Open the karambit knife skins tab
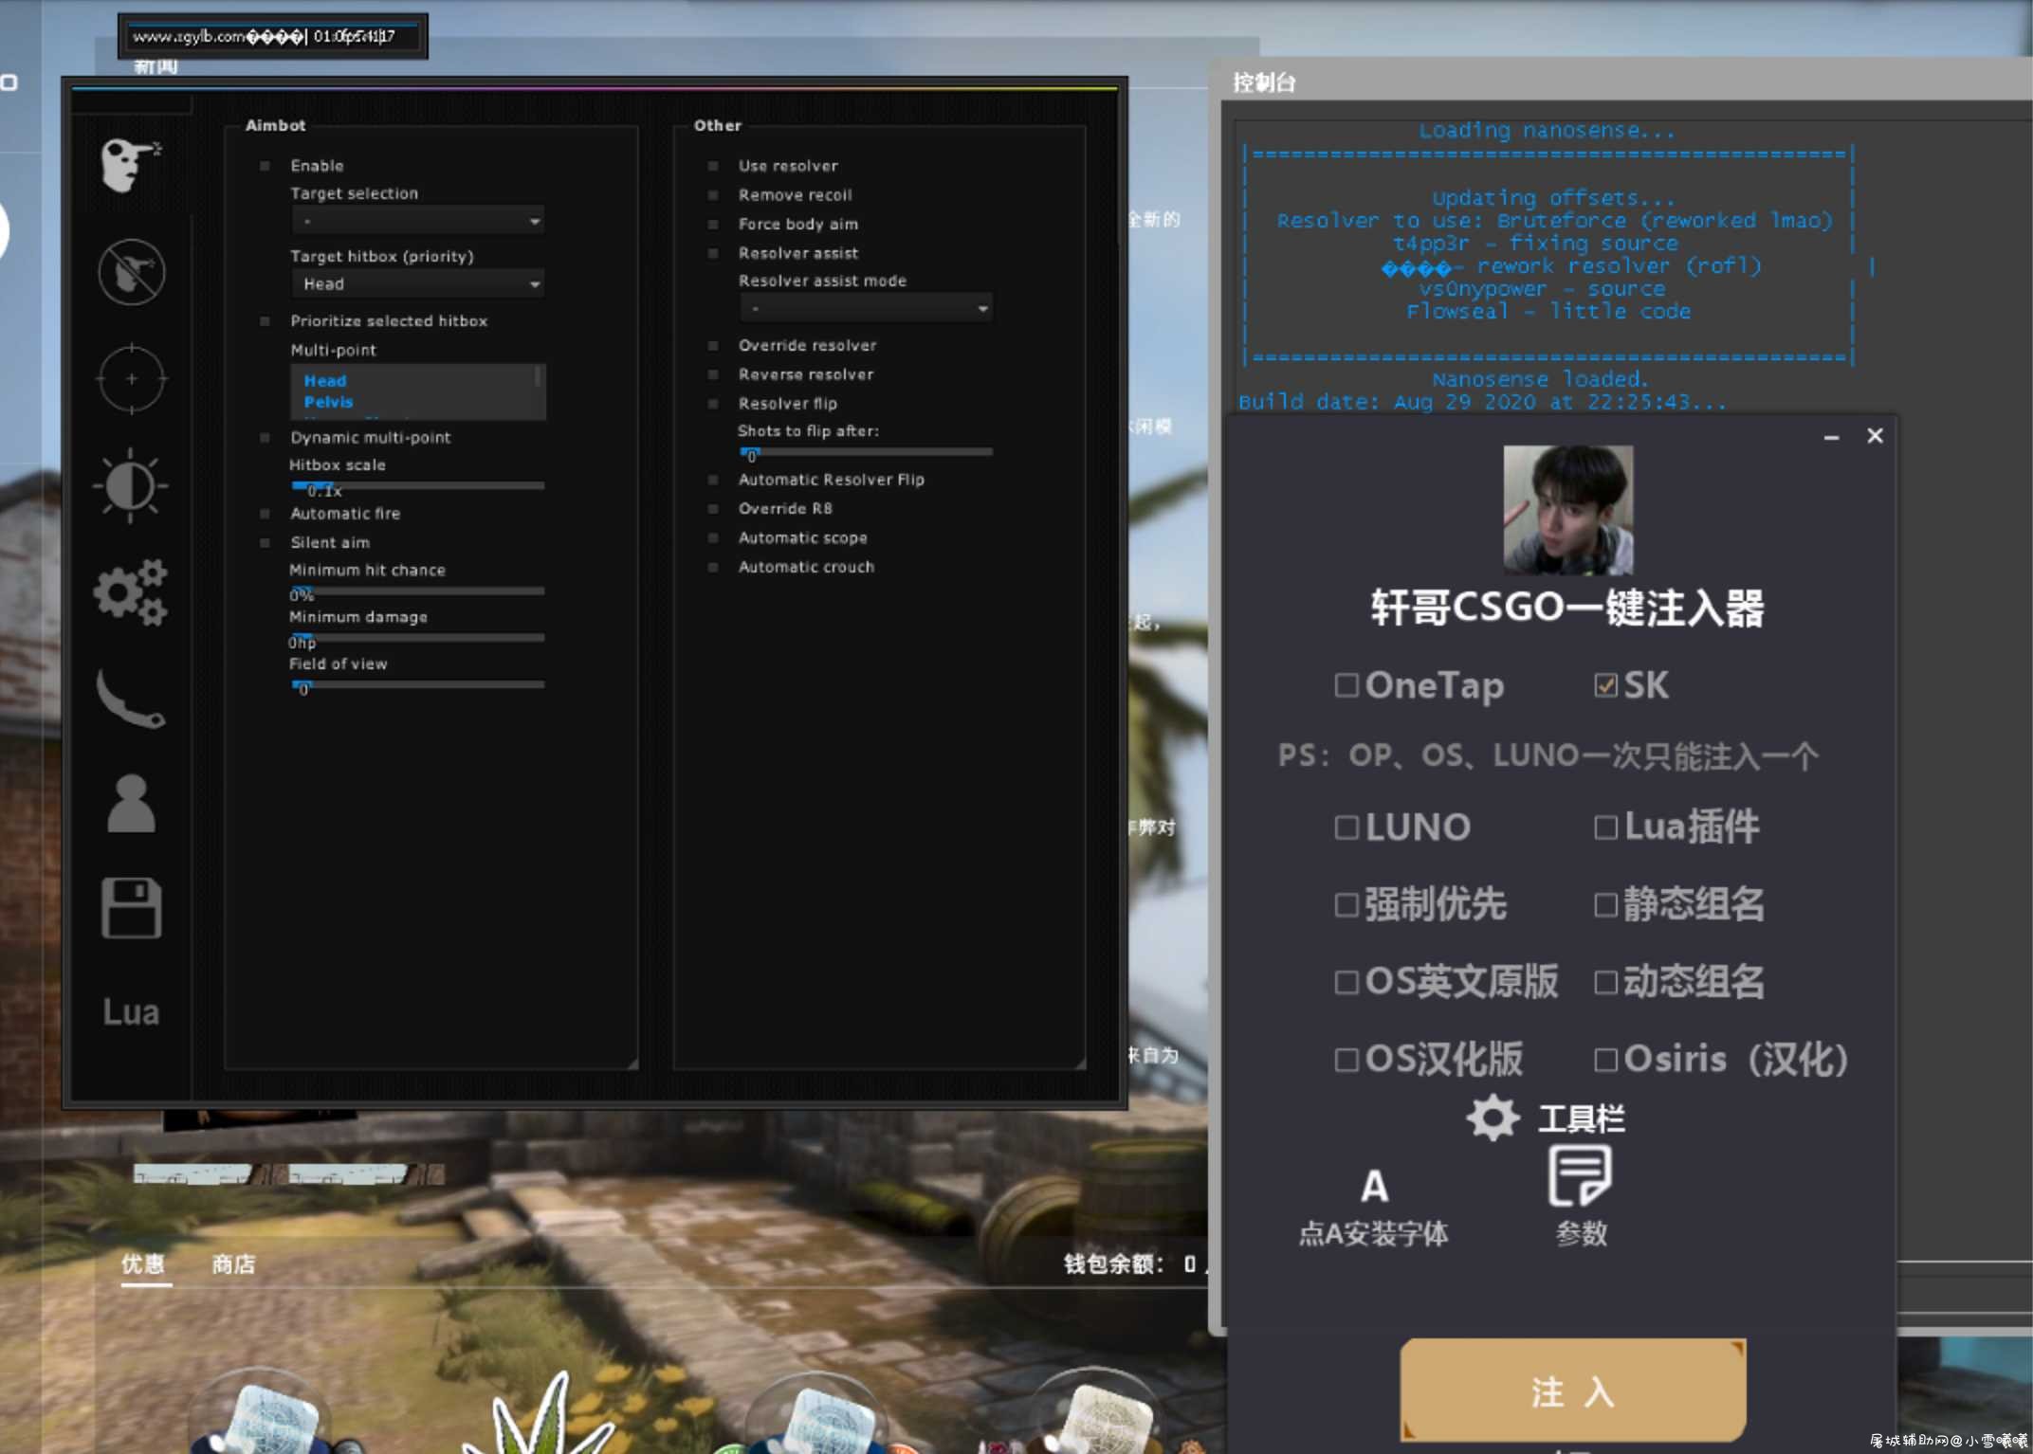2033x1454 pixels. 131,699
